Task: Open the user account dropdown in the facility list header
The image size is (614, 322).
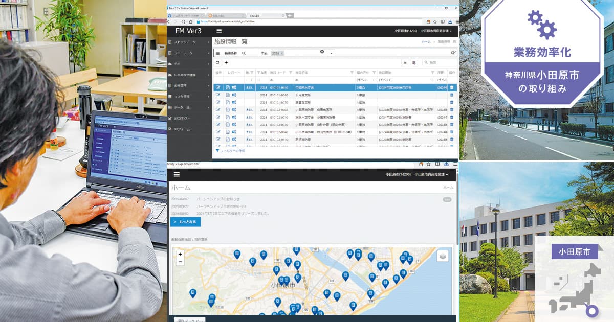Action: click(436, 31)
